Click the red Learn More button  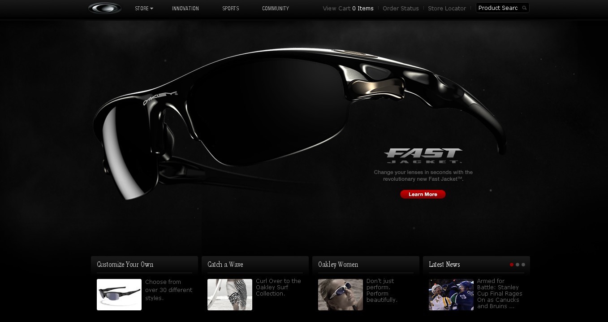[x=423, y=194]
